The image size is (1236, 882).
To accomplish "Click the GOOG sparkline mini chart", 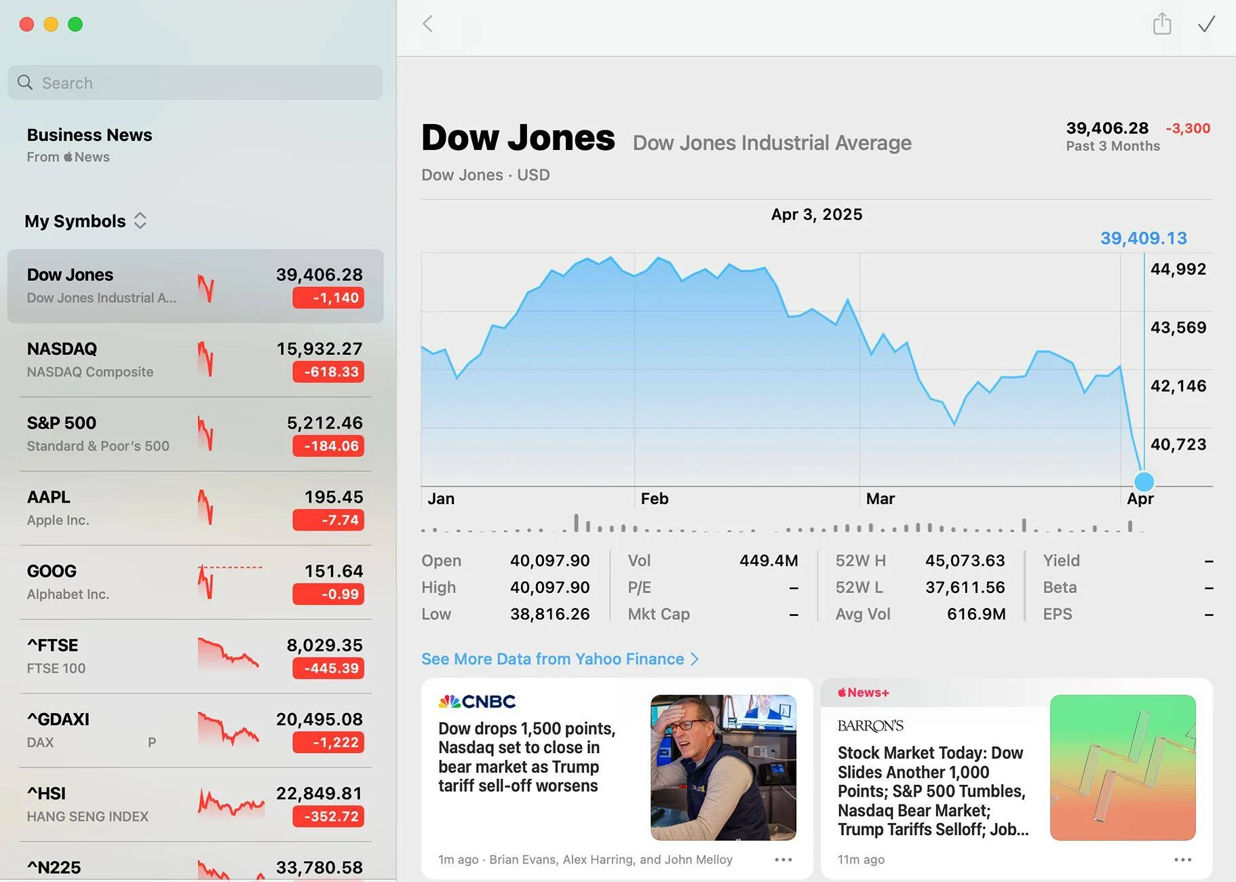I will pyautogui.click(x=230, y=581).
